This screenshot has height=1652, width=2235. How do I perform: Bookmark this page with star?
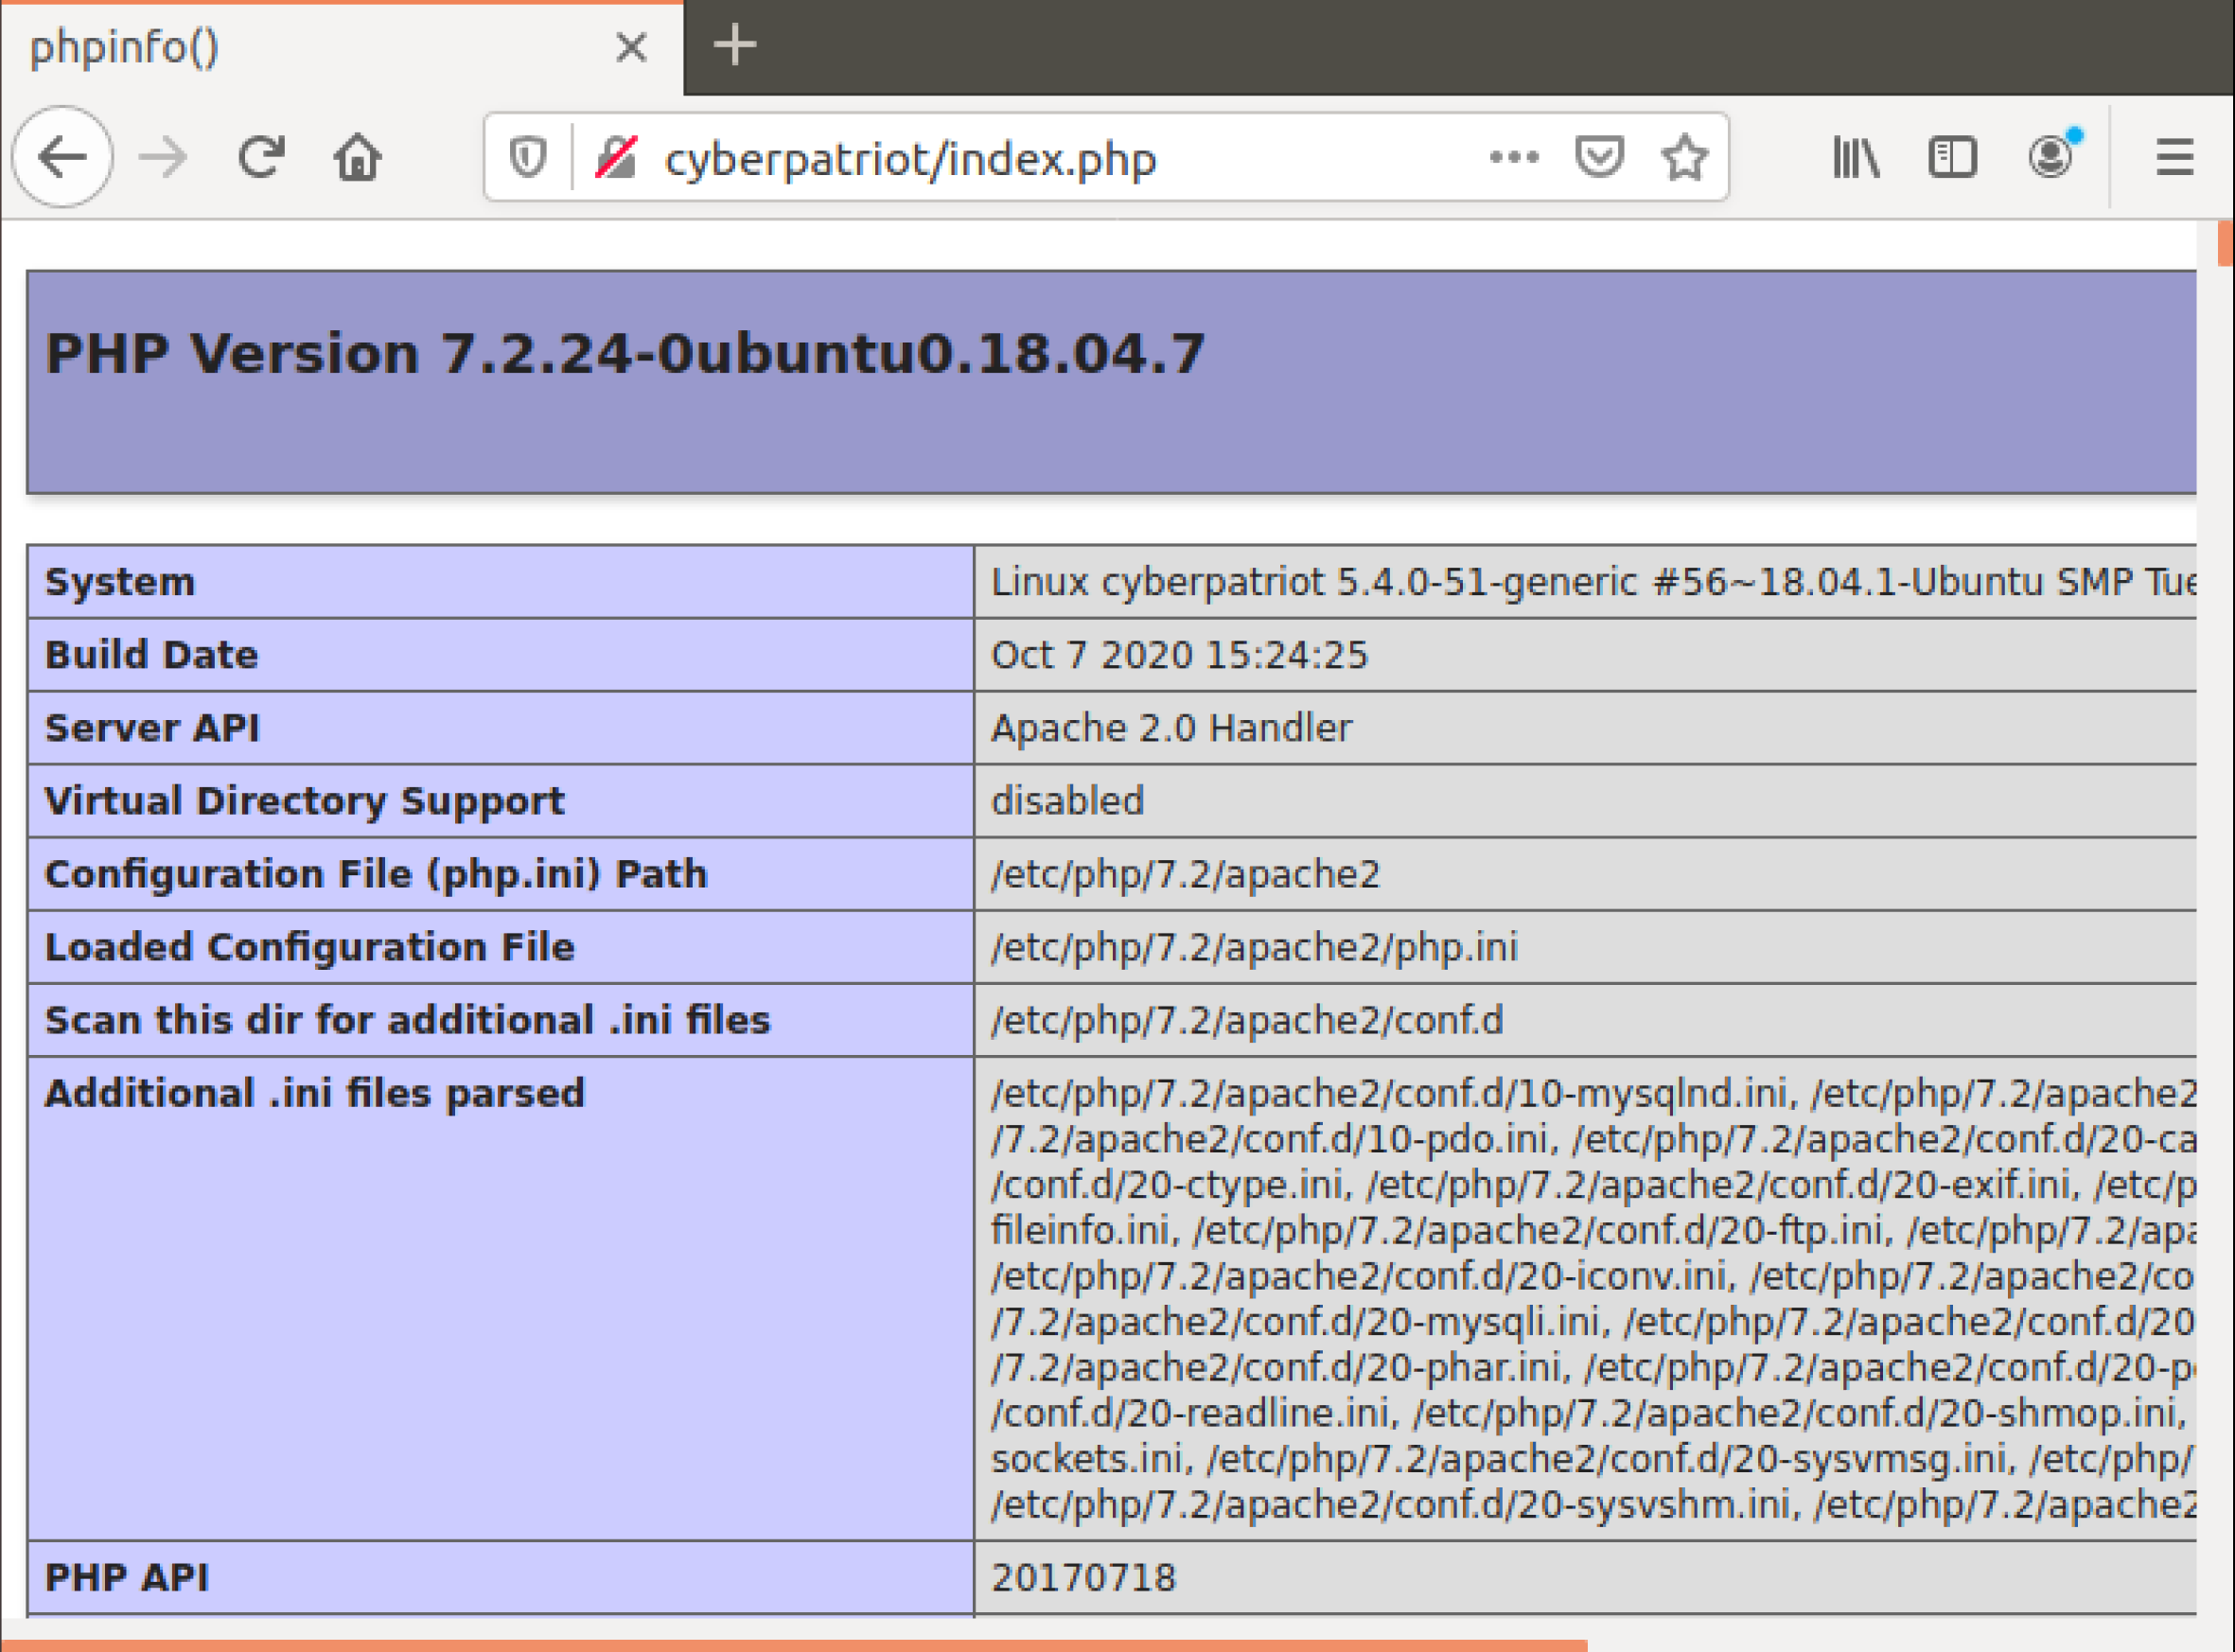click(1684, 157)
